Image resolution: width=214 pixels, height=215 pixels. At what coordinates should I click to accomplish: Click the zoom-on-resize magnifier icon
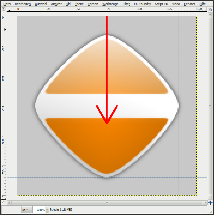[210, 9]
